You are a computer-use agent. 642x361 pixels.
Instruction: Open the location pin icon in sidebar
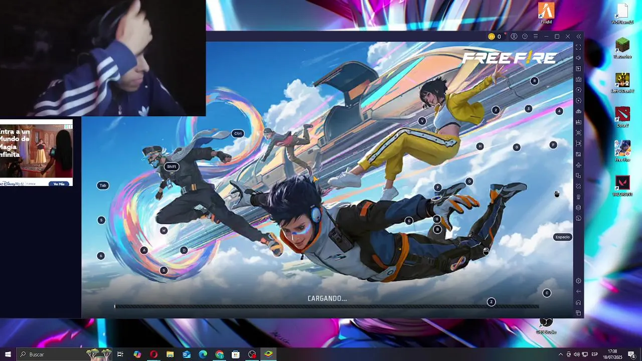point(578,197)
